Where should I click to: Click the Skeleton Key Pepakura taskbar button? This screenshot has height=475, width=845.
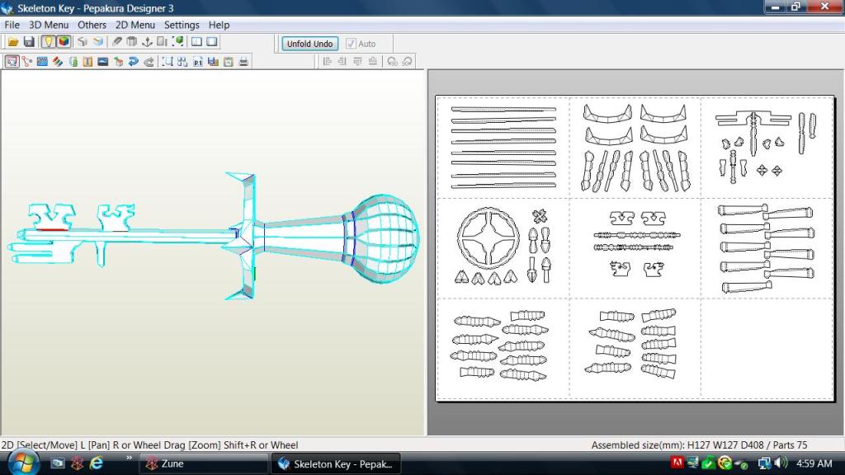[x=336, y=463]
